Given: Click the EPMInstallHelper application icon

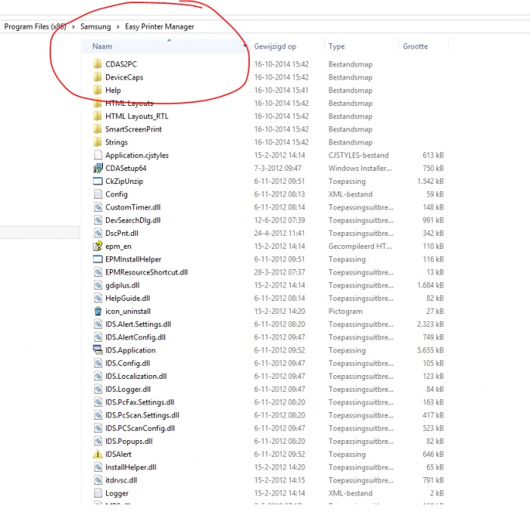Looking at the screenshot, I should (x=98, y=259).
